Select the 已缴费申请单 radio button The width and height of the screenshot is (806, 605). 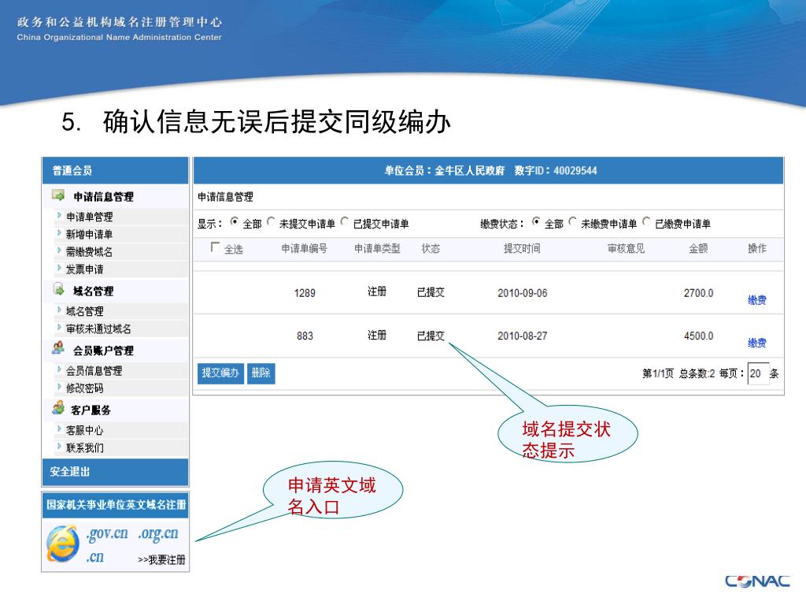[x=648, y=222]
